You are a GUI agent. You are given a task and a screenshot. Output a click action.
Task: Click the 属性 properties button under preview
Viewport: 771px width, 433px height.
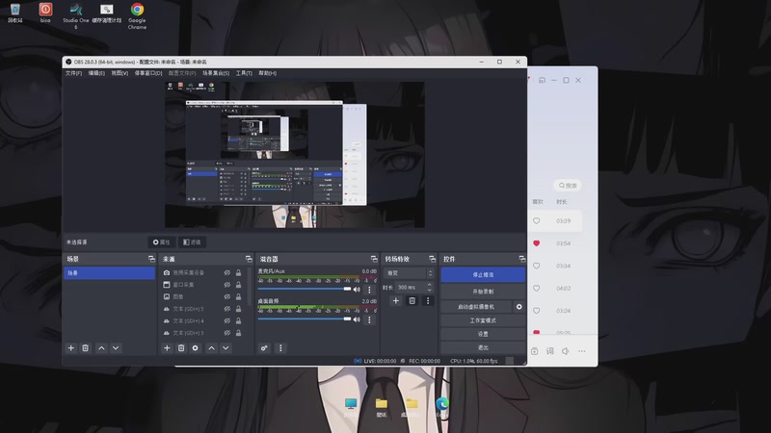coord(161,242)
